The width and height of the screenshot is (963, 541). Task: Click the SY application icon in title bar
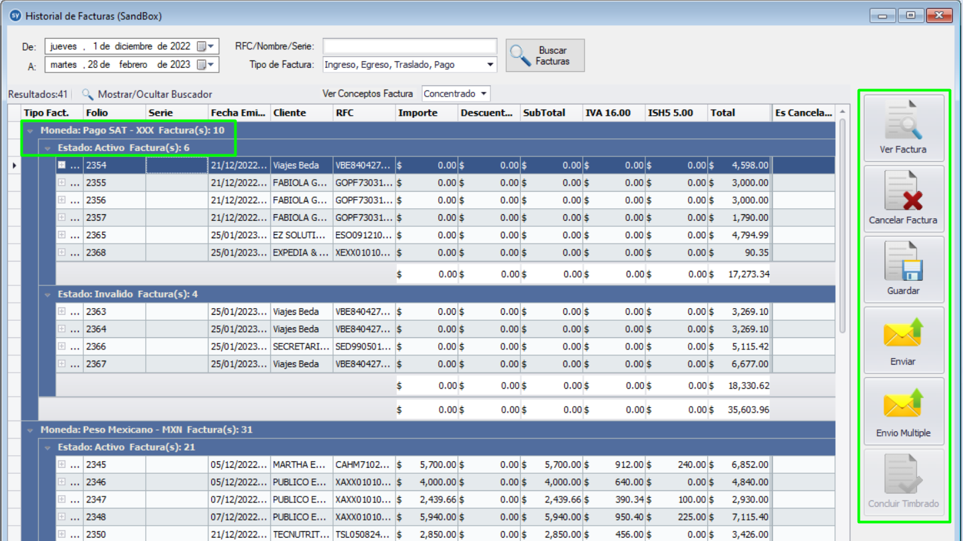click(x=15, y=15)
